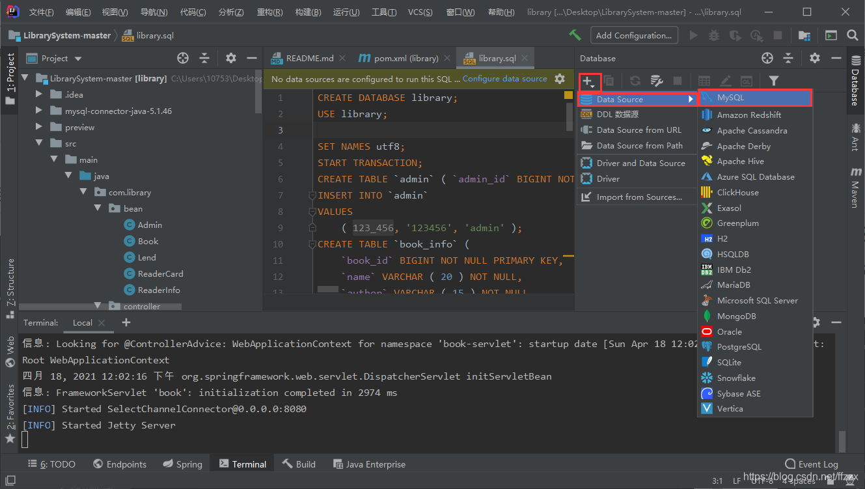Open the TODO tool window
This screenshot has width=865, height=489.
(51, 464)
